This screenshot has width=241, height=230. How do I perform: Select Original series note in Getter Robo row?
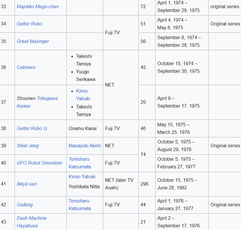pyautogui.click(x=225, y=24)
